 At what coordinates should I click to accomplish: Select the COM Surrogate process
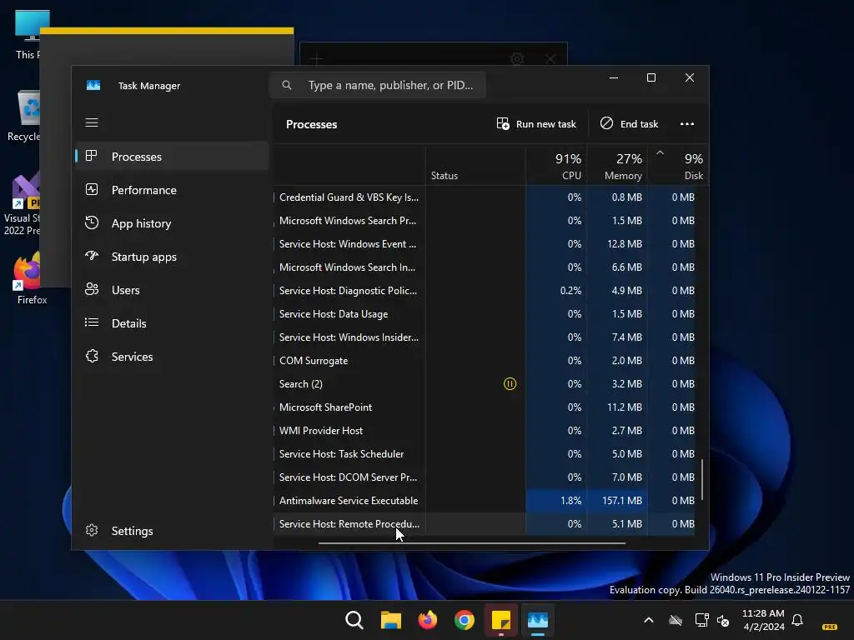click(484, 360)
